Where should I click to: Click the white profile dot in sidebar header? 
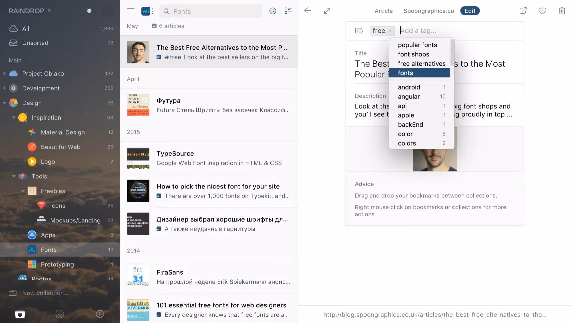click(x=89, y=11)
